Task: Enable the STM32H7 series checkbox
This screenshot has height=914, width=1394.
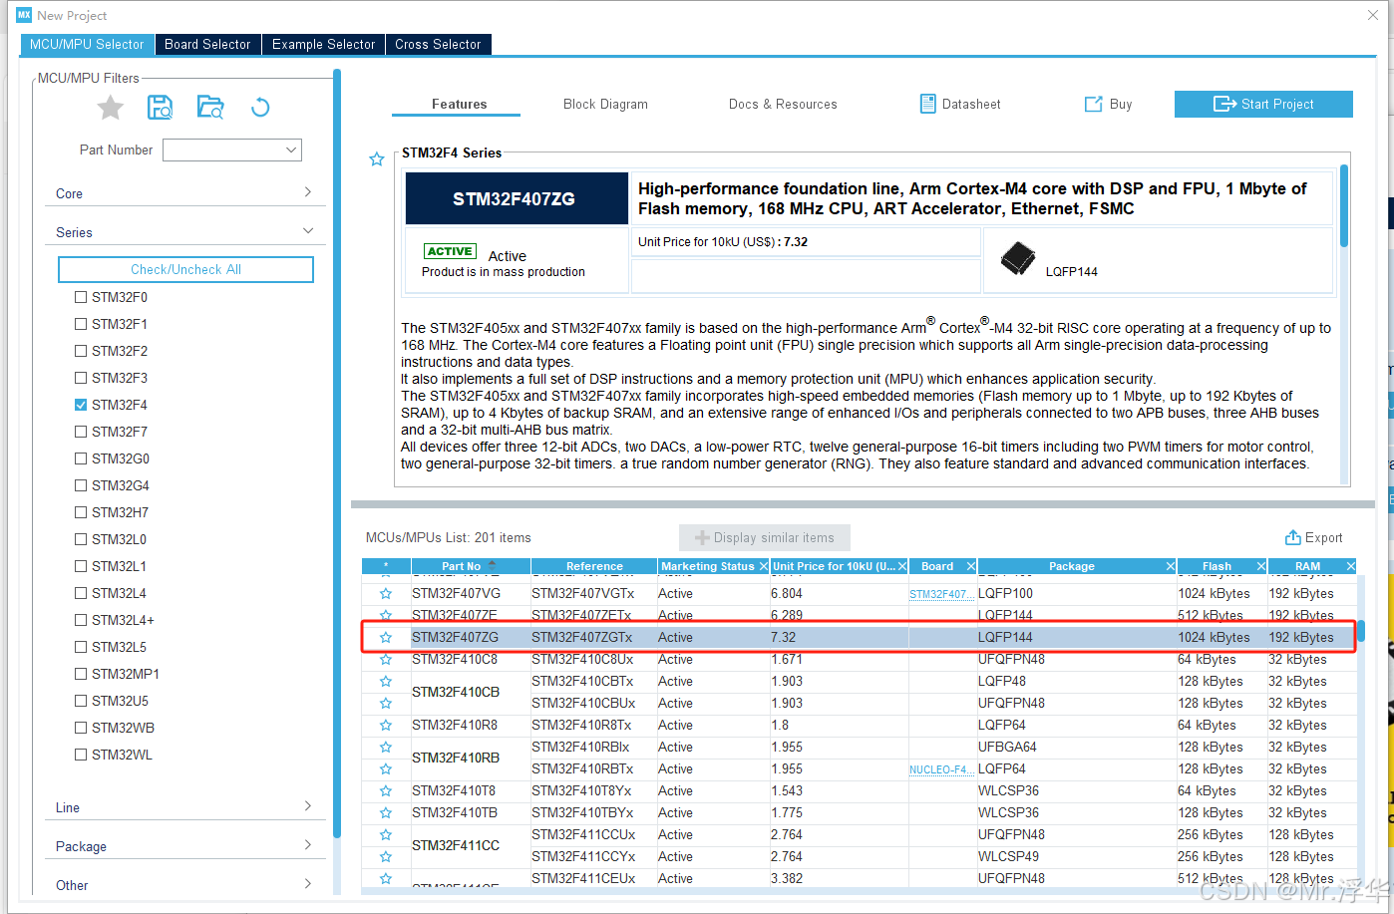Action: click(x=81, y=512)
